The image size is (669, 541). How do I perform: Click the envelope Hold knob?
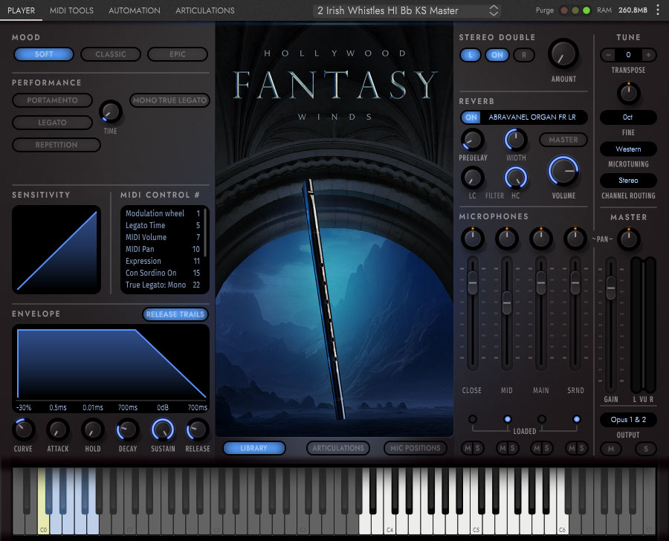point(93,430)
